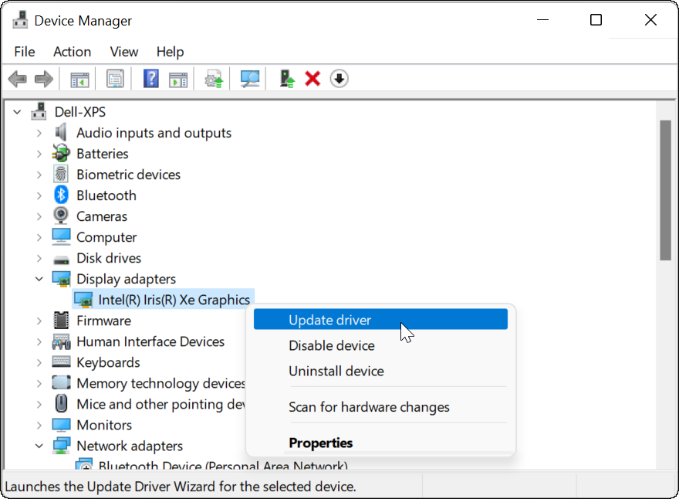Click the Properties toolbar icon

pyautogui.click(x=115, y=78)
